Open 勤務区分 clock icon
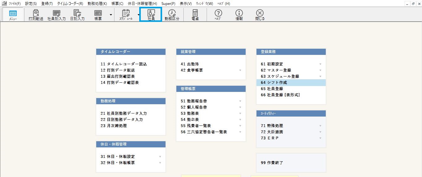The image size is (422, 177). click(x=172, y=14)
